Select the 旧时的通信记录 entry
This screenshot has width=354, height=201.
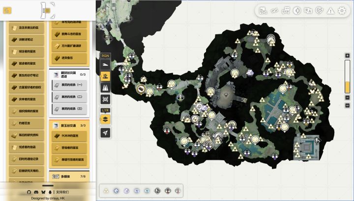pyautogui.click(x=27, y=159)
